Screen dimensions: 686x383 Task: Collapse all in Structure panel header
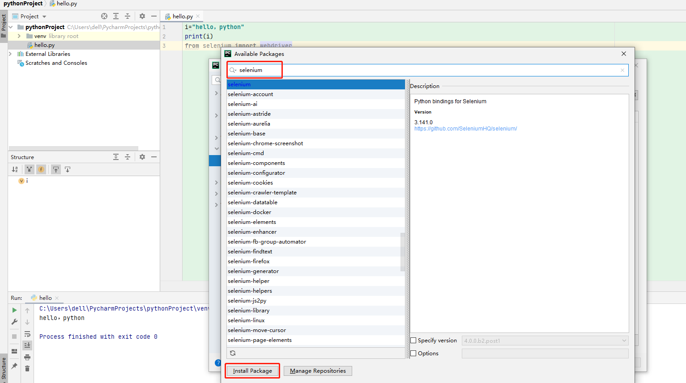(x=128, y=157)
